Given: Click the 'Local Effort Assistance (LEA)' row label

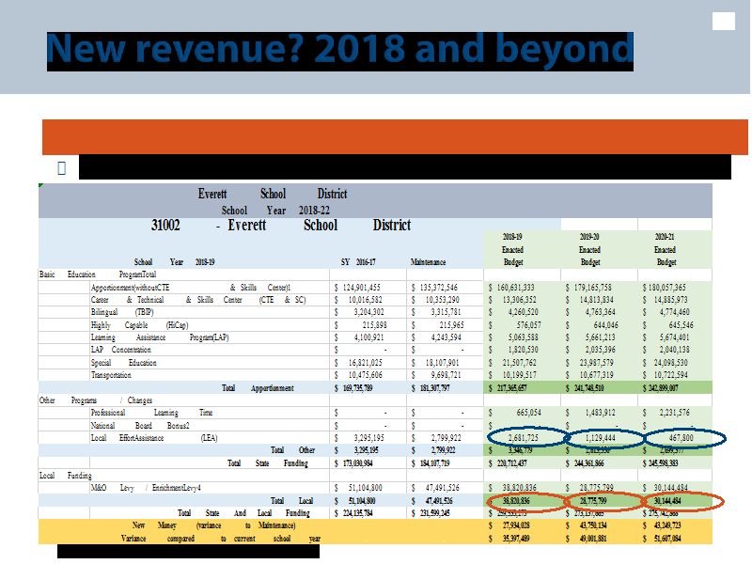Looking at the screenshot, I should point(154,438).
